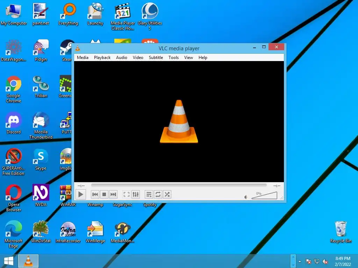
Task: Open the Video menu
Action: click(x=138, y=58)
